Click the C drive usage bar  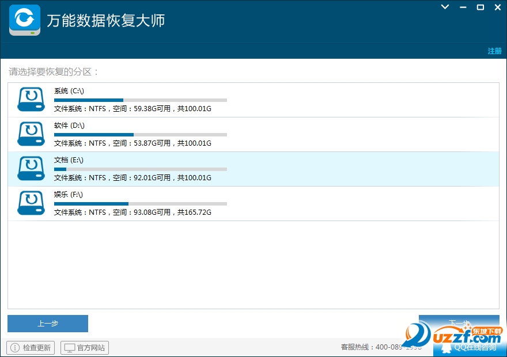click(x=141, y=100)
